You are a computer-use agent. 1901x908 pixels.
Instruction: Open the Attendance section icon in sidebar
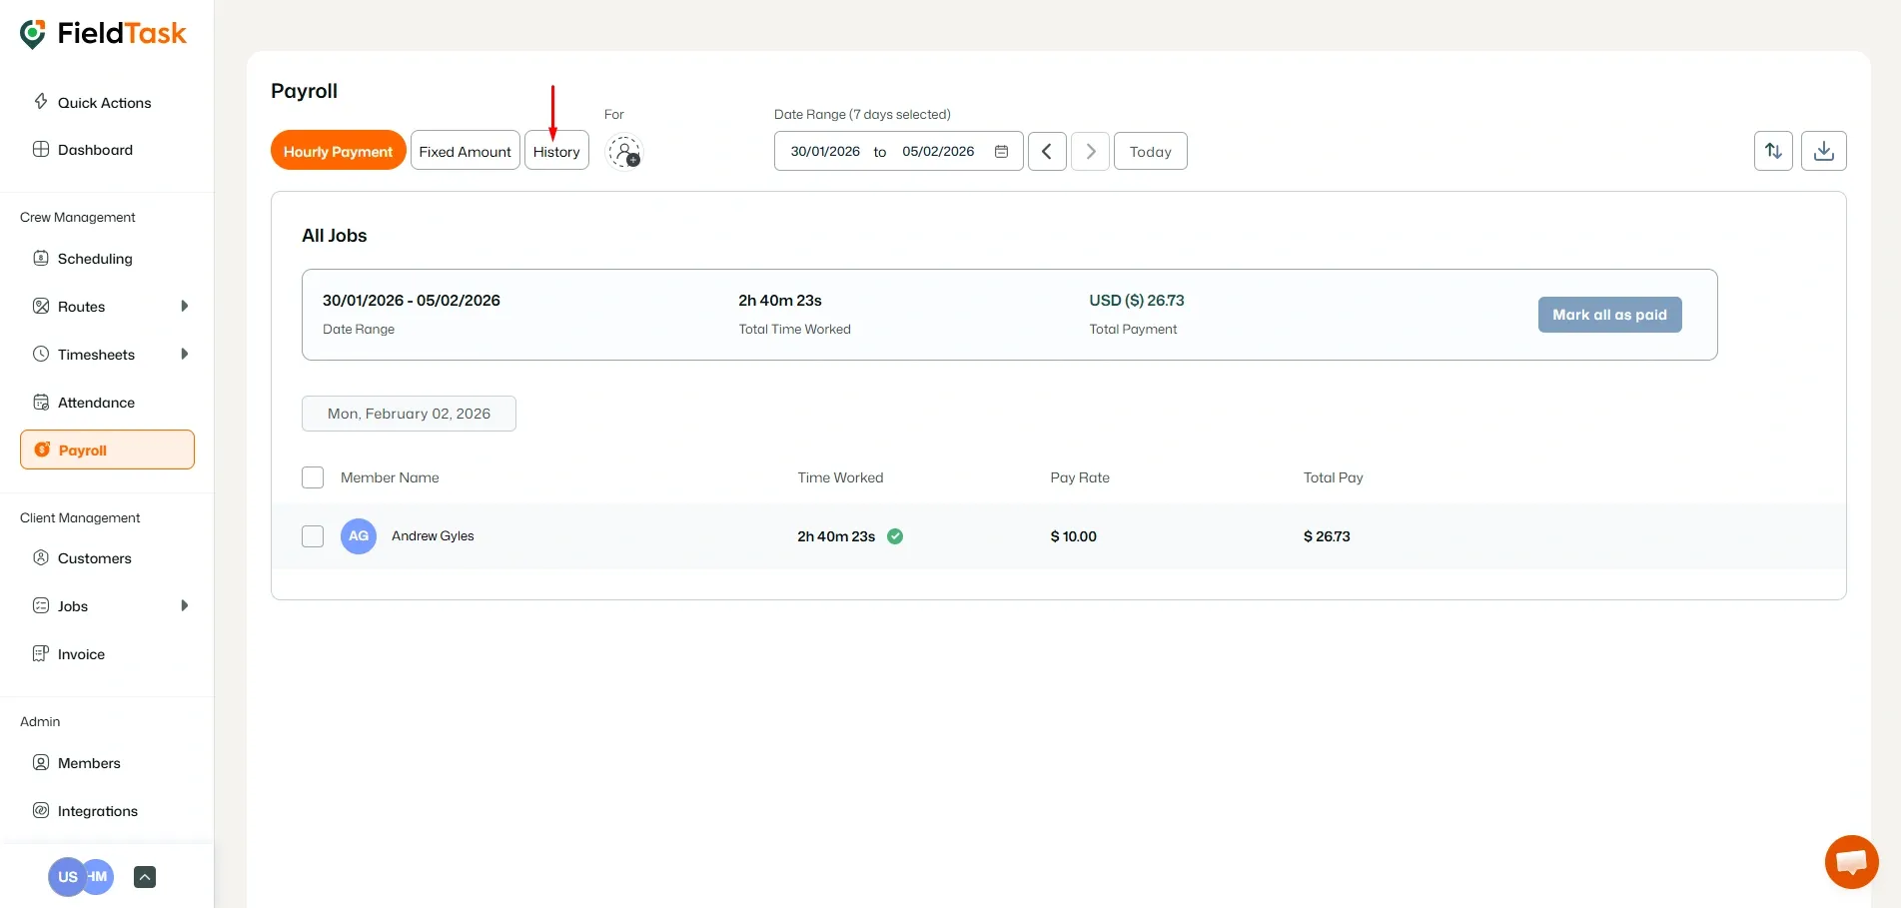click(41, 402)
